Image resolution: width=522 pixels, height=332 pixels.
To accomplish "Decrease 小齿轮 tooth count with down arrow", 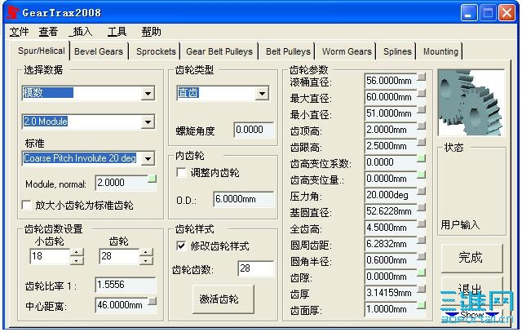I will [x=77, y=260].
